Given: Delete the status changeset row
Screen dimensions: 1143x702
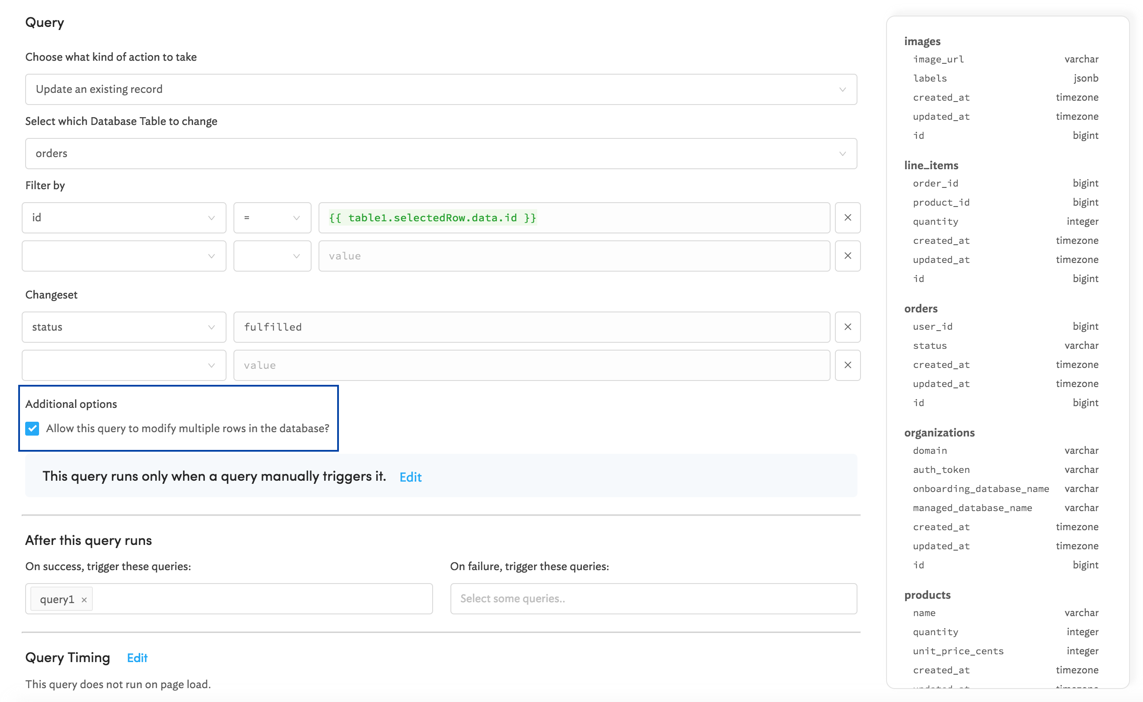Looking at the screenshot, I should click(x=847, y=327).
